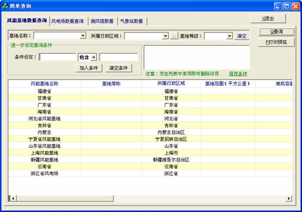Screen dimensions: 302x212
Task: Click the 基地简称 column header
Action: 111,84
